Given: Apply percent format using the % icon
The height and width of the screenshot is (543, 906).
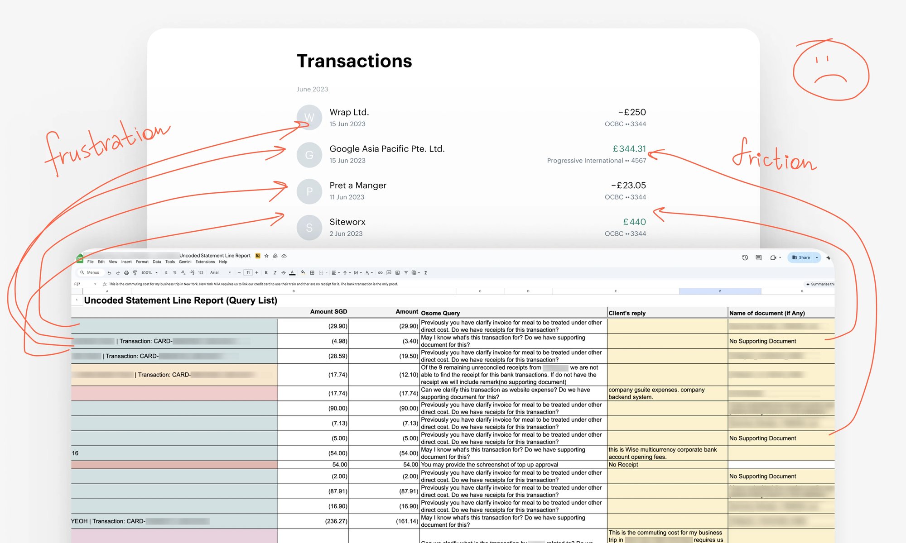Looking at the screenshot, I should tap(175, 272).
